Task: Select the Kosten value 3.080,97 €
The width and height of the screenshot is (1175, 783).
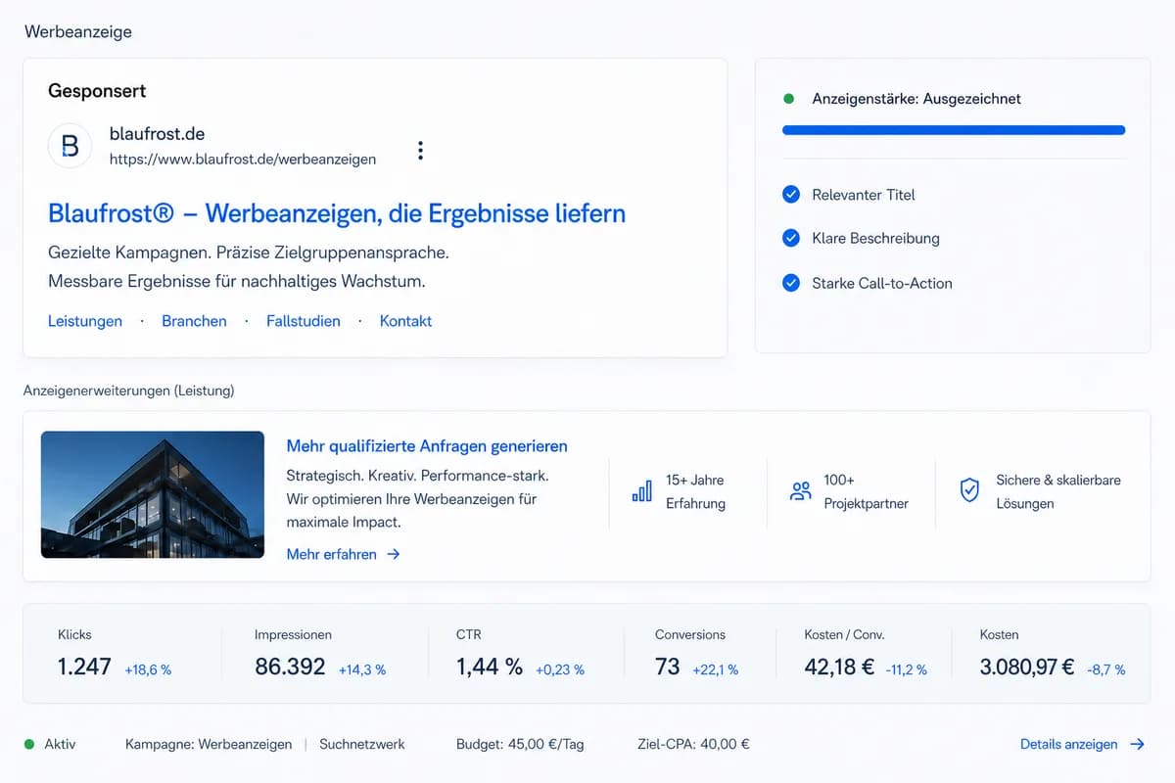Action: 1027,667
